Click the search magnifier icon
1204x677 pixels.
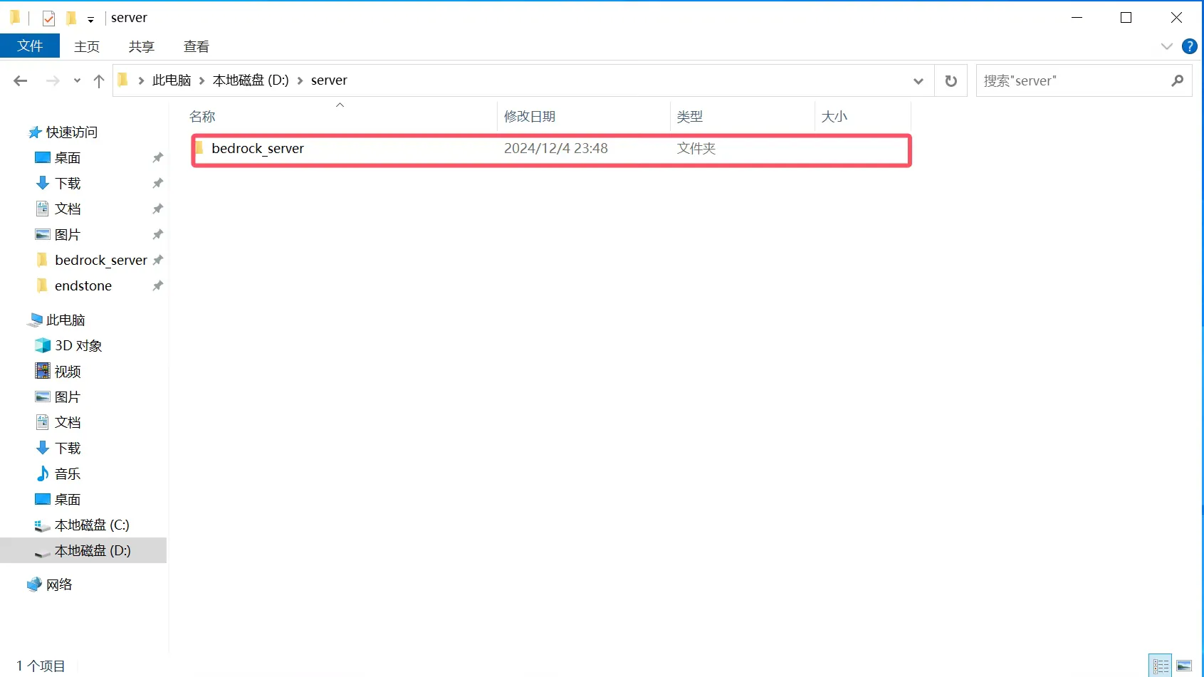[1177, 81]
